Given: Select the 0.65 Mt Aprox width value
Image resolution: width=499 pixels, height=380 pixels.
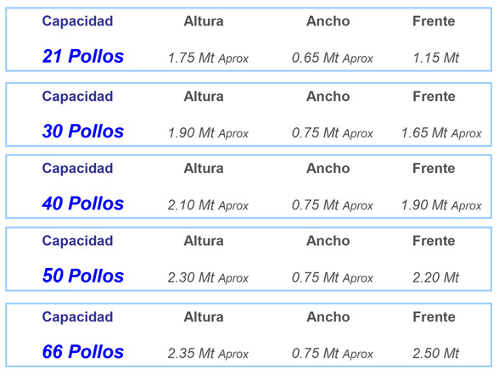Looking at the screenshot, I should click(333, 59).
